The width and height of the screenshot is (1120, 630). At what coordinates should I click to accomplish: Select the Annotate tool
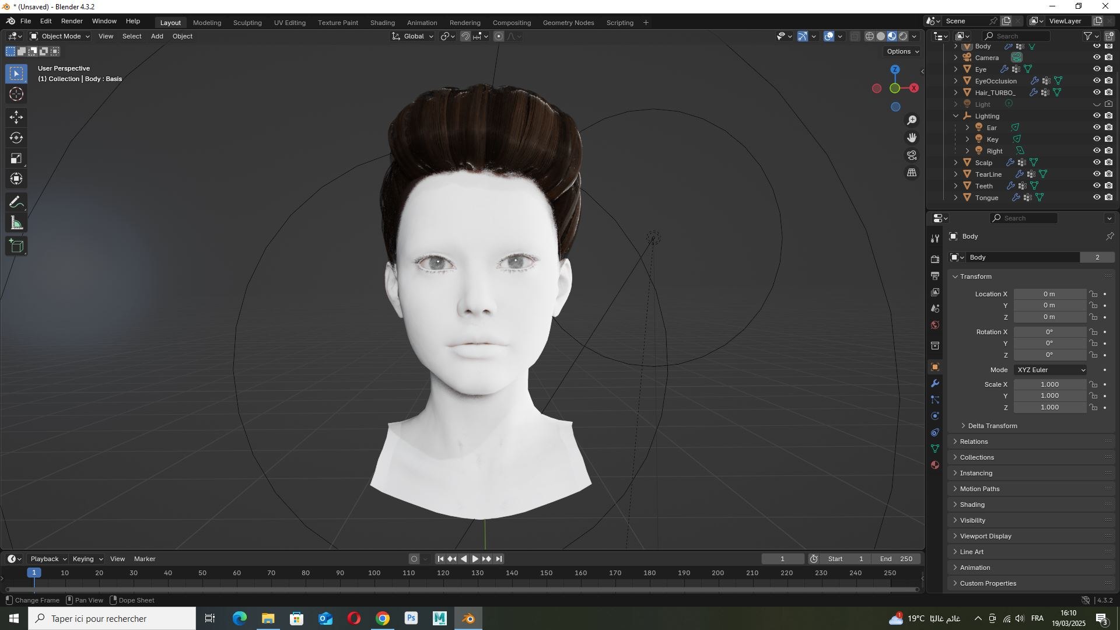[16, 202]
